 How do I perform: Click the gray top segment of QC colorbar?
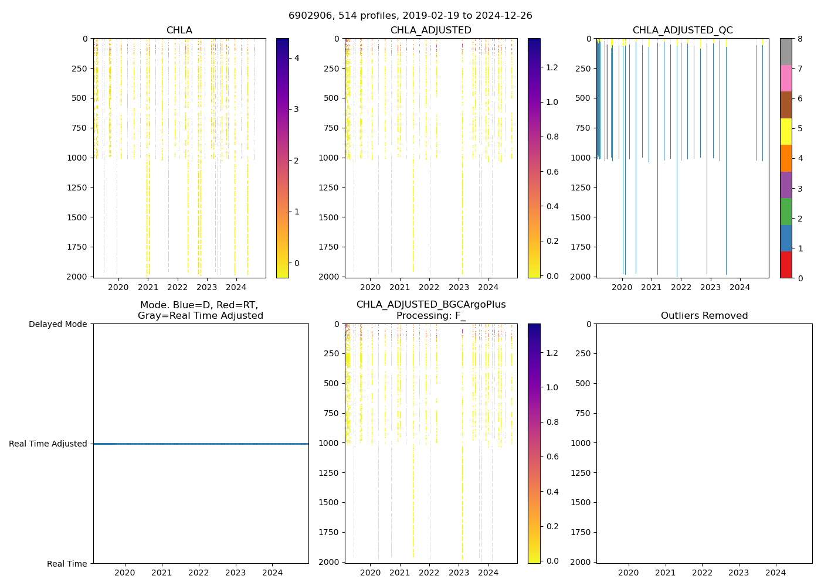tap(786, 52)
